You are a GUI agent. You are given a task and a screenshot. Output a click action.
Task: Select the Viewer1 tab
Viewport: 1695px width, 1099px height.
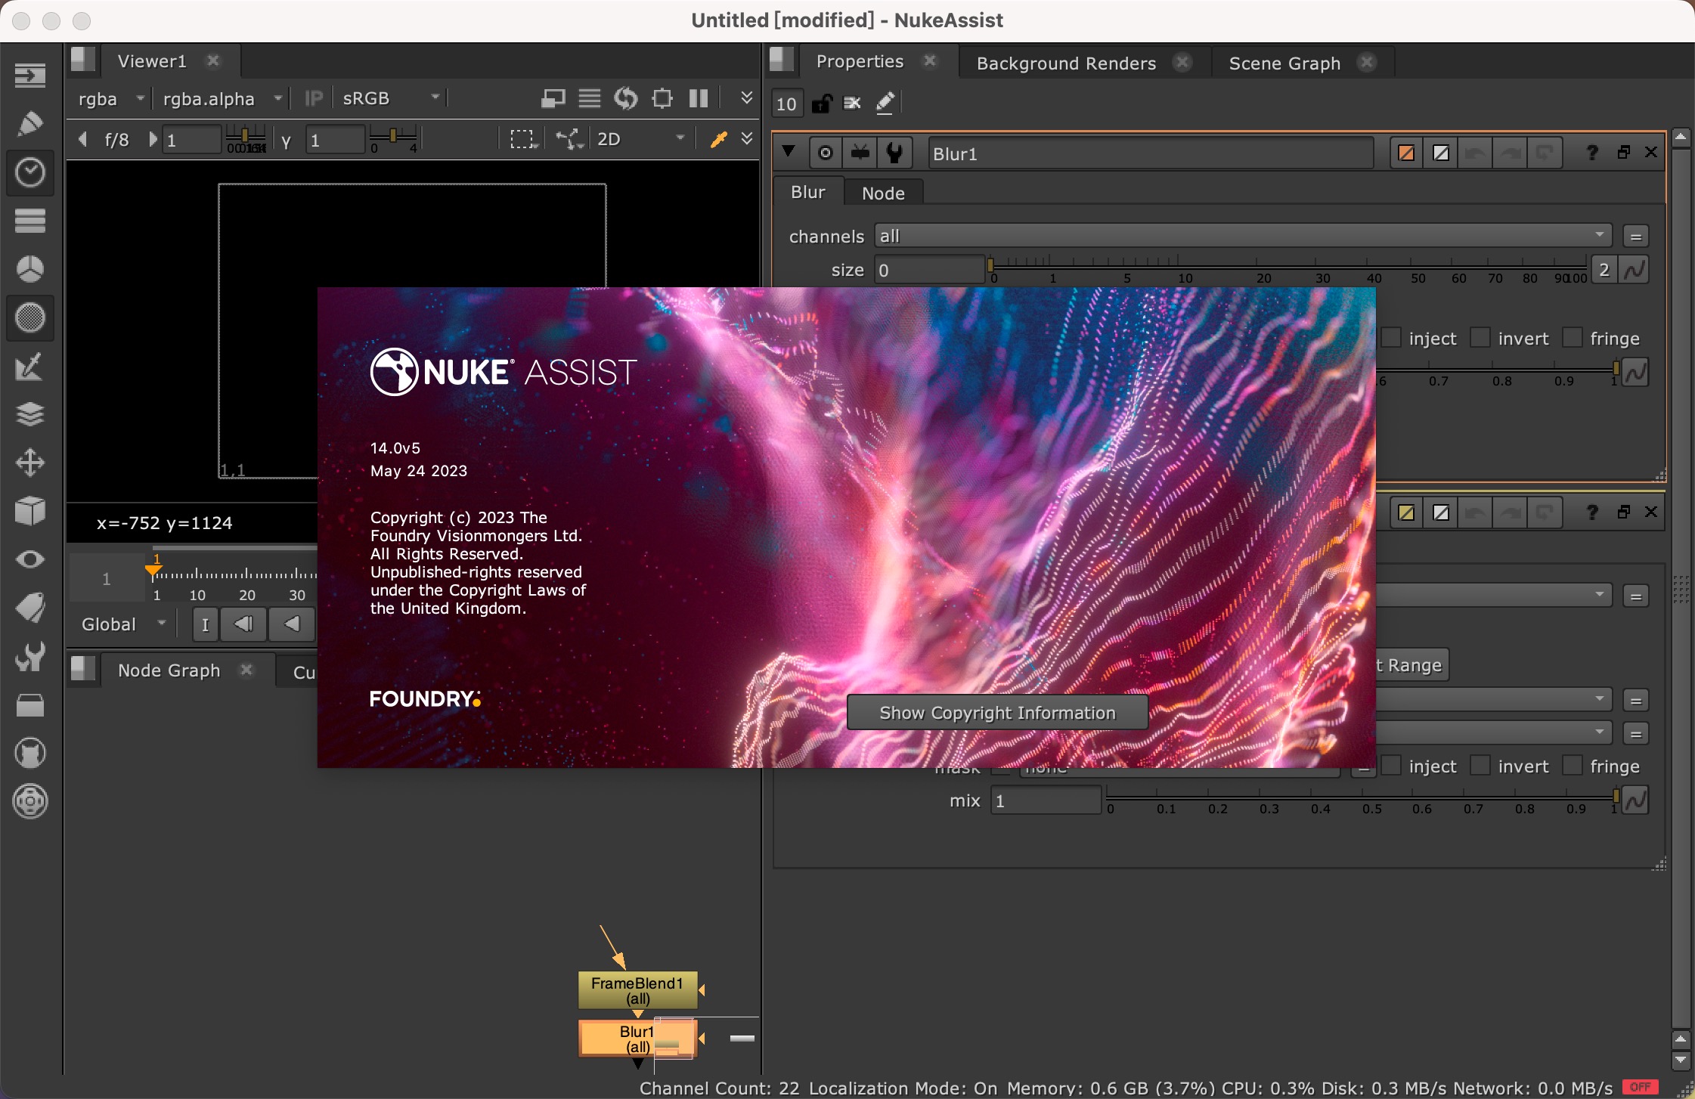[x=152, y=61]
